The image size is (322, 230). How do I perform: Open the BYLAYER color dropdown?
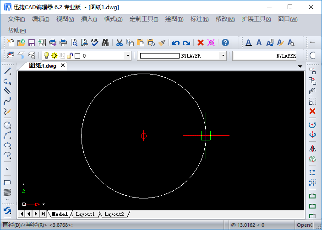pyautogui.click(x=223, y=55)
